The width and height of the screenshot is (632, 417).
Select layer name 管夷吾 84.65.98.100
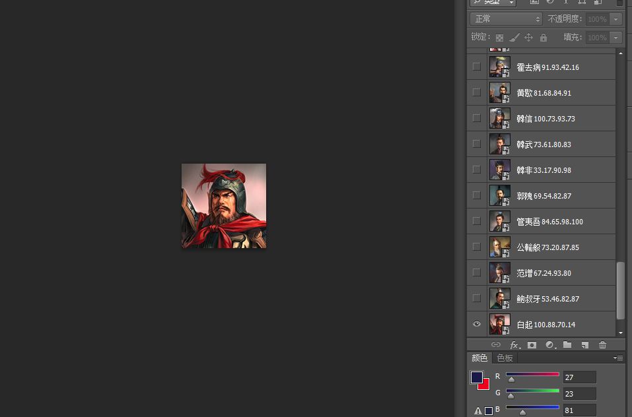click(x=549, y=222)
